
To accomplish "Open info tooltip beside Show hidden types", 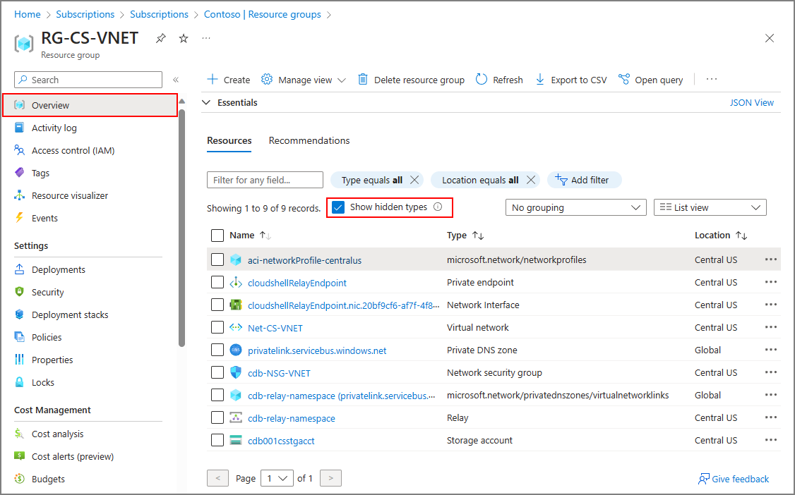I will coord(438,207).
